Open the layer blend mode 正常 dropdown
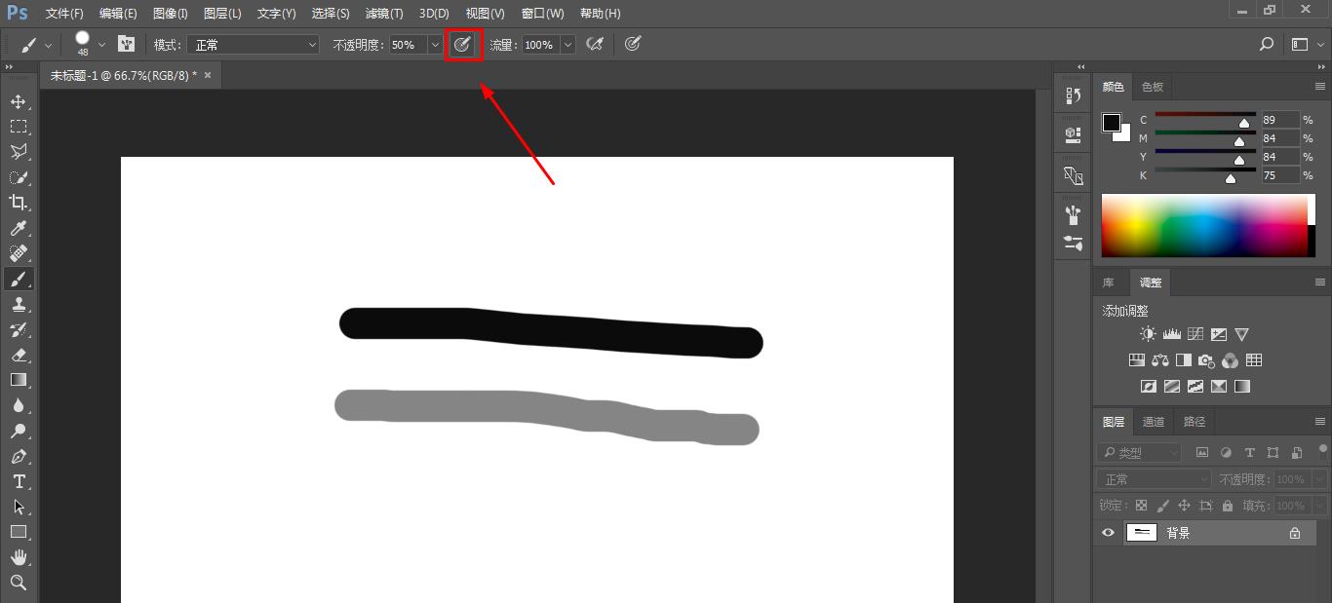Screen dimensions: 1332x603 click(1156, 479)
